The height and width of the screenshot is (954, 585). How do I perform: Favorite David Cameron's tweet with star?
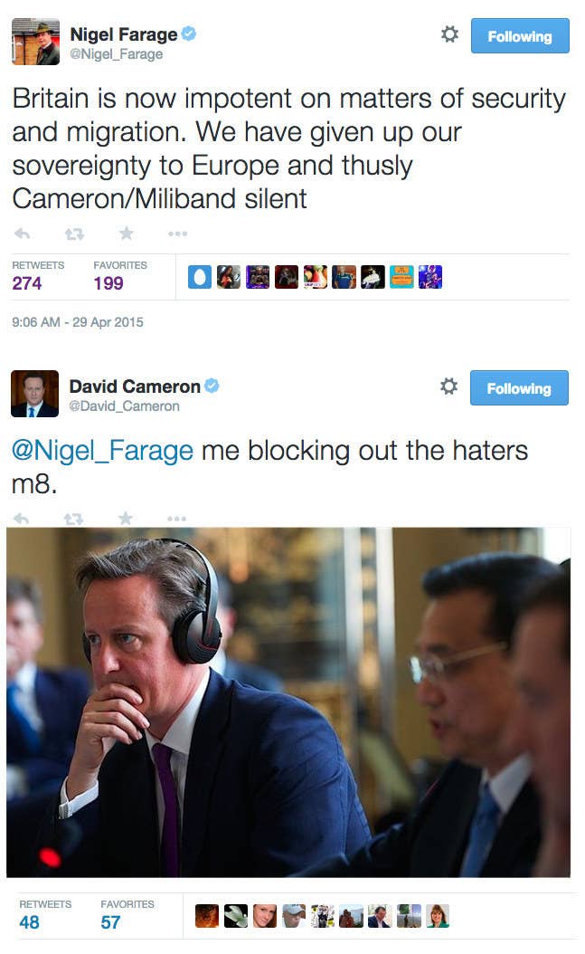125,518
